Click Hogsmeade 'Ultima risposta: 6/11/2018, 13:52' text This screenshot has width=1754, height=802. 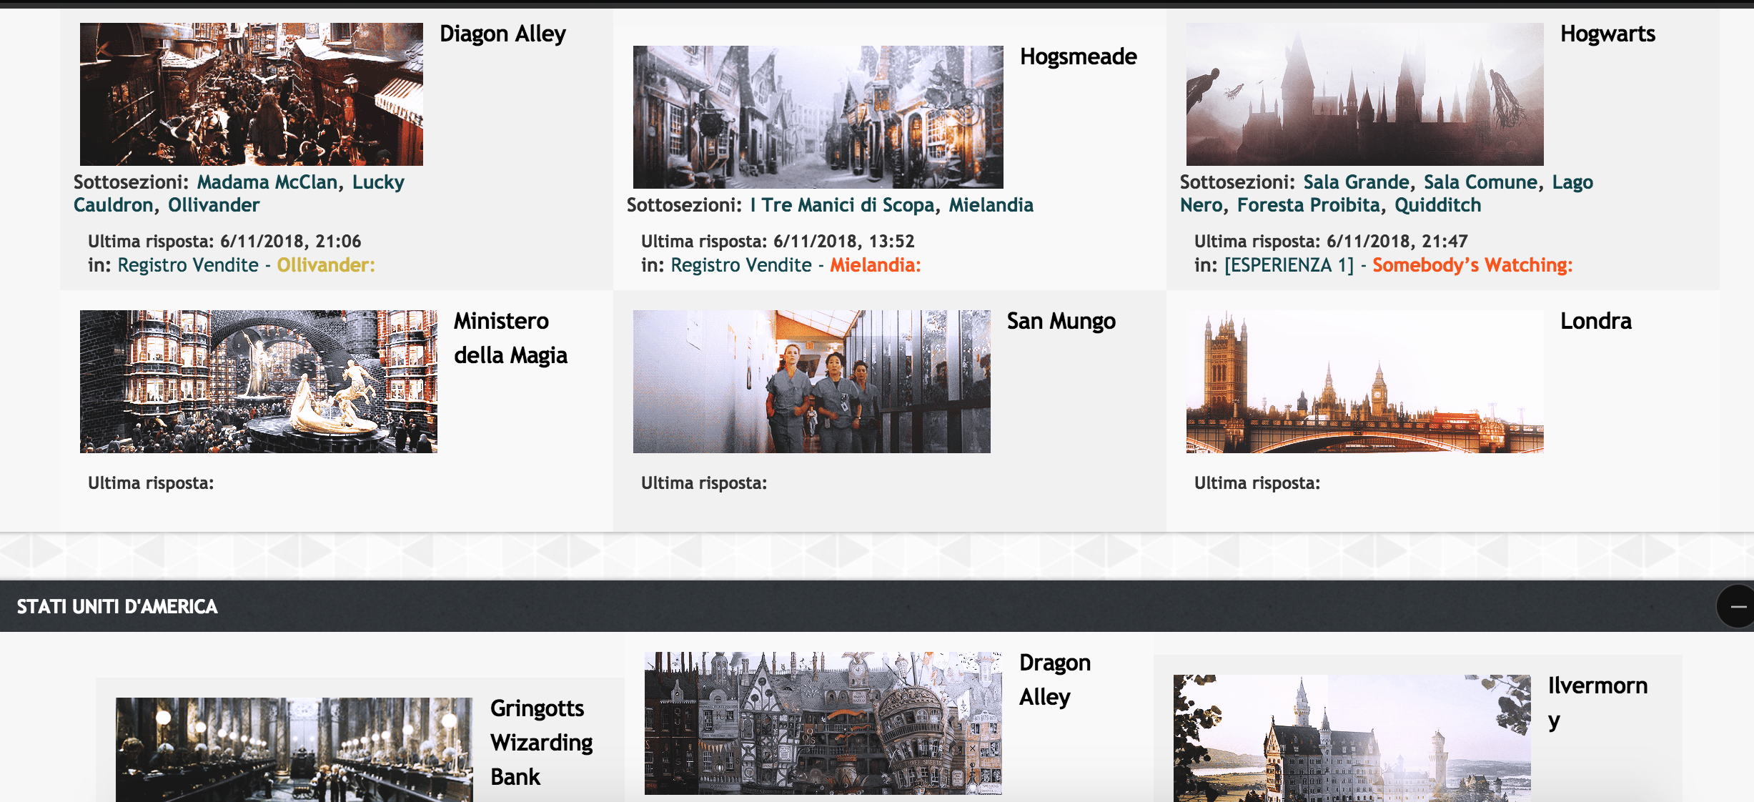(x=778, y=242)
